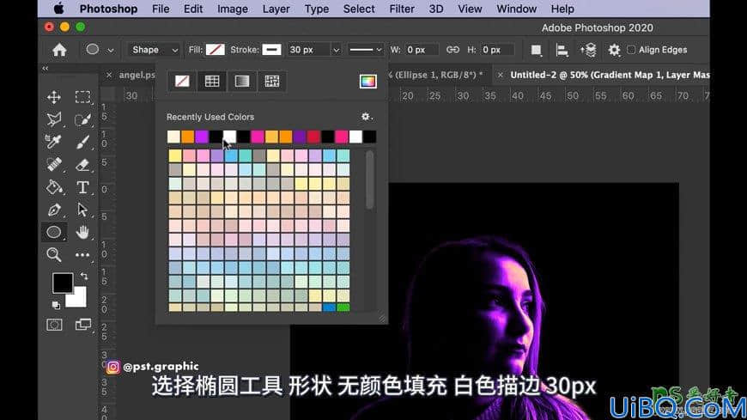The image size is (747, 420).
Task: Switch to the angel.ps document tab
Action: 137,75
